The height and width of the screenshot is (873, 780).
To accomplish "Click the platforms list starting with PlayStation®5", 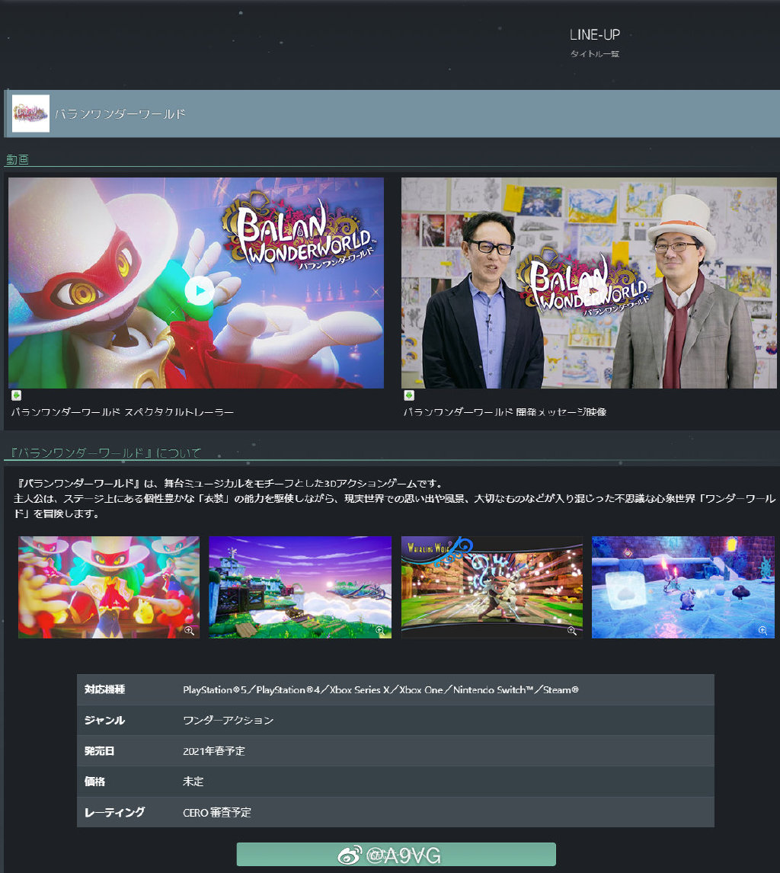I will pyautogui.click(x=381, y=690).
